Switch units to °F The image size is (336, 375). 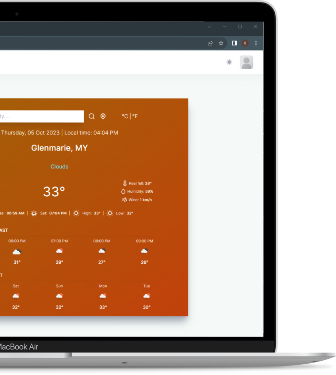pos(135,116)
